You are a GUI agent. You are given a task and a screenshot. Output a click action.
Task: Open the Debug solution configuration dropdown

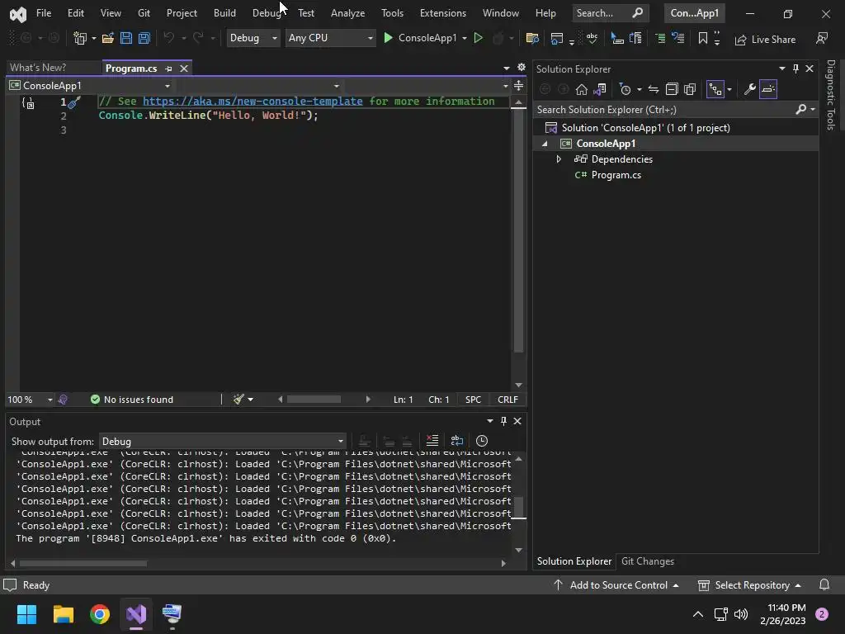pyautogui.click(x=253, y=38)
